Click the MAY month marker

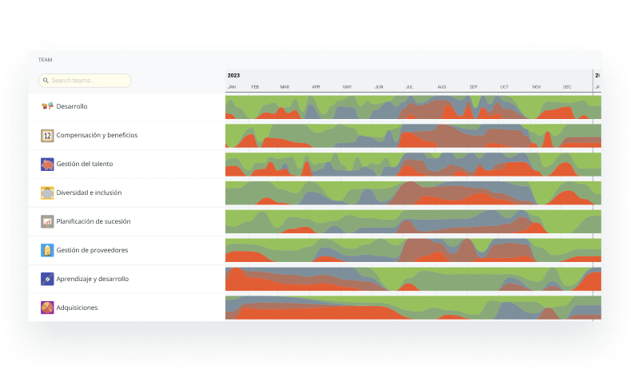pyautogui.click(x=348, y=87)
